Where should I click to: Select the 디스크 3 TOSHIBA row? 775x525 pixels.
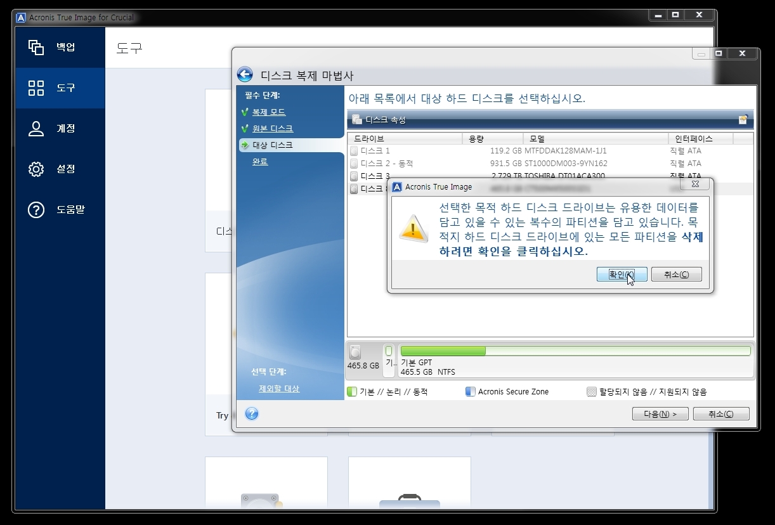click(550, 176)
